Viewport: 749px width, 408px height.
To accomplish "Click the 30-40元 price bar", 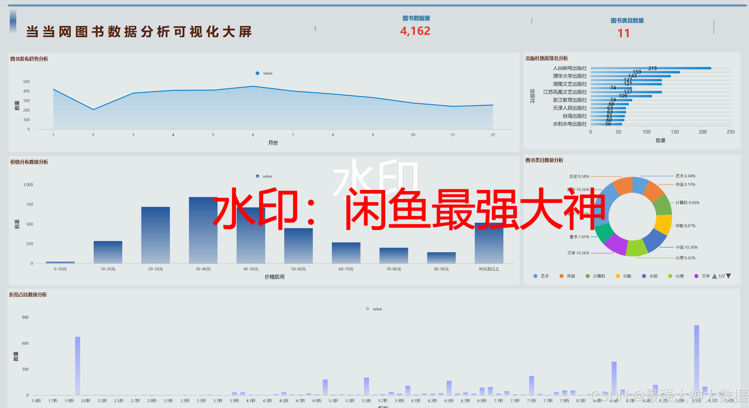I will click(x=203, y=230).
